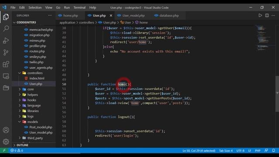Expand the language folder
279x157 pixels.
(34, 106)
